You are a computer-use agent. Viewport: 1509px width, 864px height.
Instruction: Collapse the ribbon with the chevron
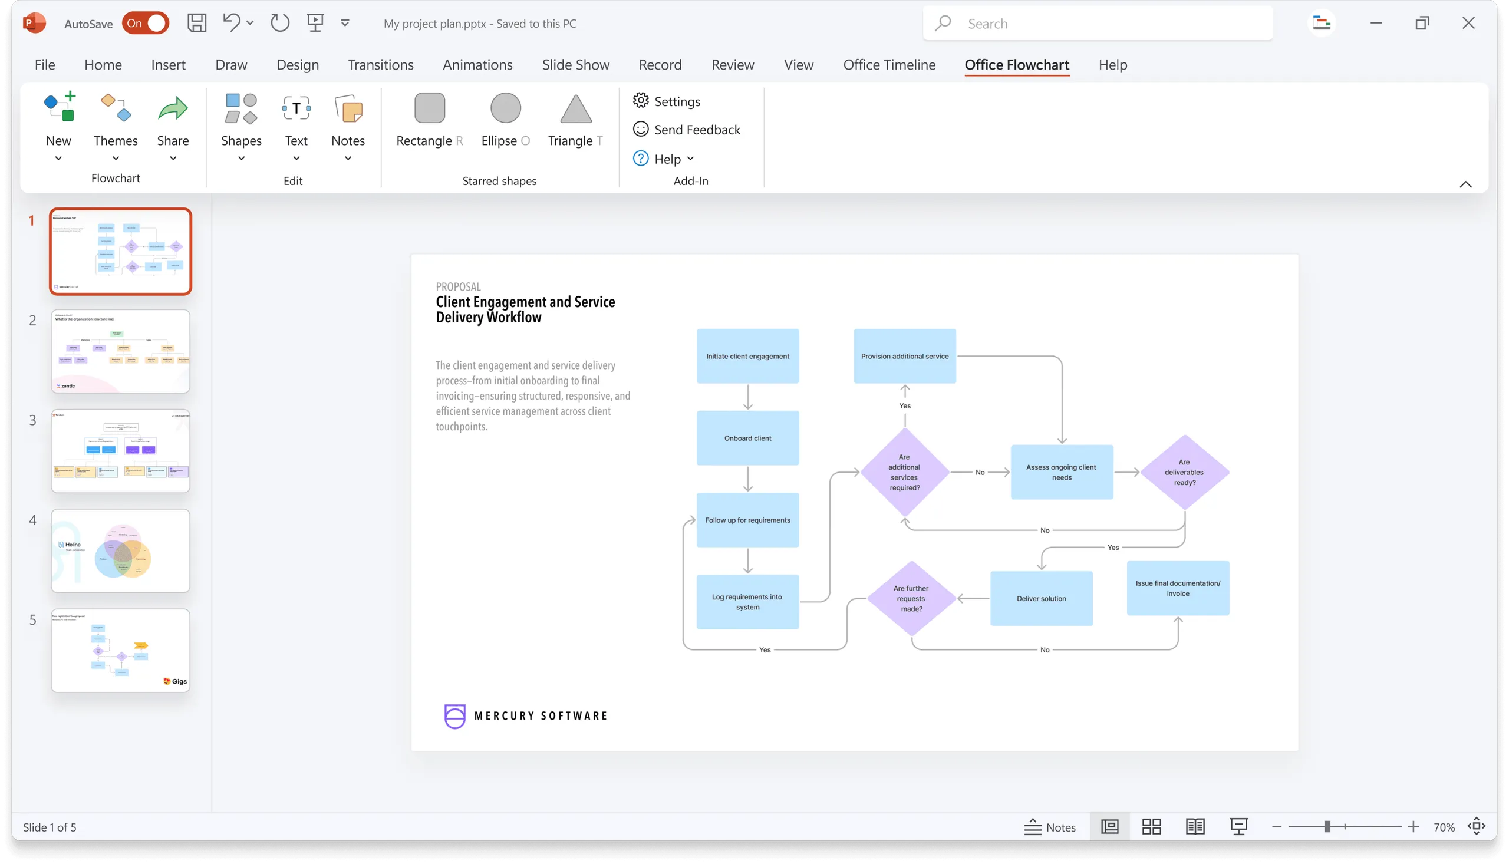click(1465, 184)
